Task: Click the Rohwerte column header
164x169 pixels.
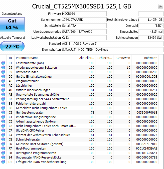Action: point(145,58)
